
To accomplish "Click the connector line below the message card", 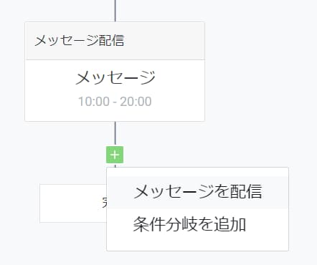I will [x=115, y=134].
